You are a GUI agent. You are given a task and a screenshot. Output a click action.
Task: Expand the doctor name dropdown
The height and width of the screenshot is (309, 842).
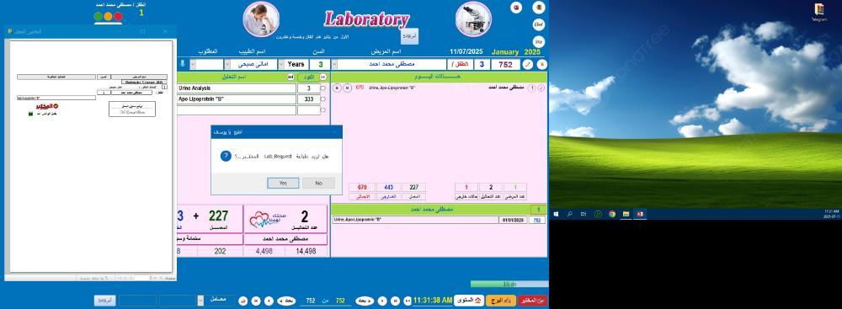click(227, 65)
